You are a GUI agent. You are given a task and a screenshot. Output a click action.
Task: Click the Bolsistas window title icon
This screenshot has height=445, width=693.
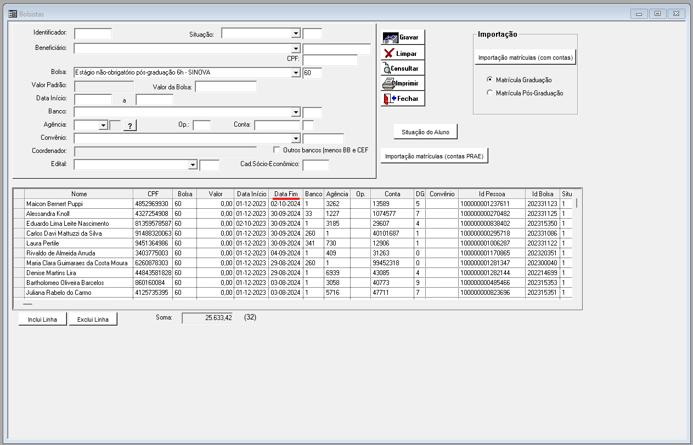coord(12,14)
